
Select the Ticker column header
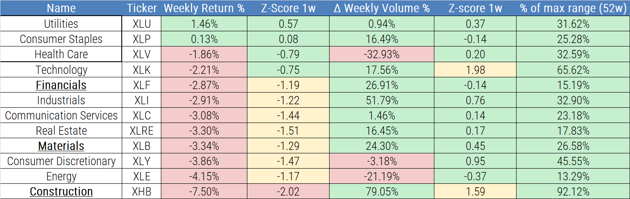pyautogui.click(x=142, y=8)
